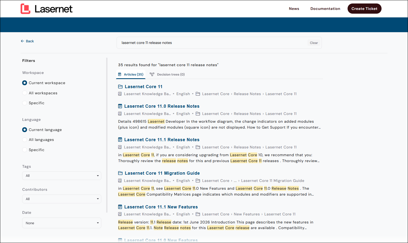Click the Articles tab document icon
This screenshot has height=243, width=408.
click(120, 74)
